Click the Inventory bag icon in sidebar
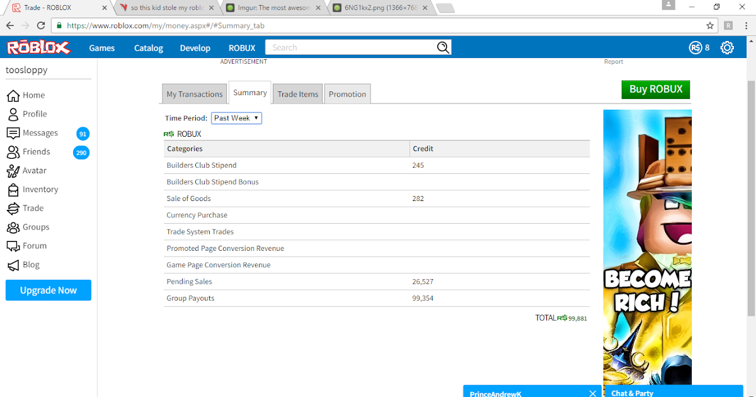 click(13, 190)
